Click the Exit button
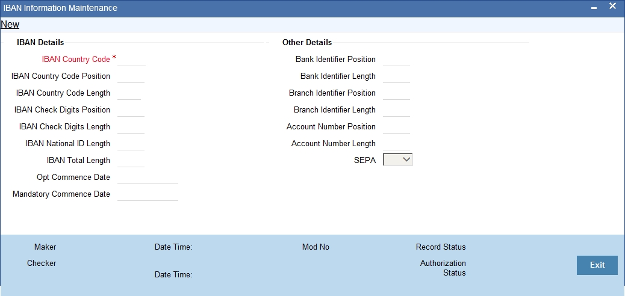This screenshot has height=296, width=625. pos(597,265)
